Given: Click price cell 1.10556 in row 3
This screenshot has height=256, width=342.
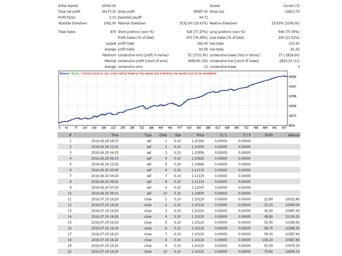Looking at the screenshot, I should point(198,153).
